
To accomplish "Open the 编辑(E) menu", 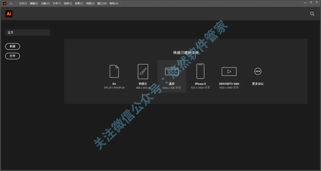I will tap(34, 4).
